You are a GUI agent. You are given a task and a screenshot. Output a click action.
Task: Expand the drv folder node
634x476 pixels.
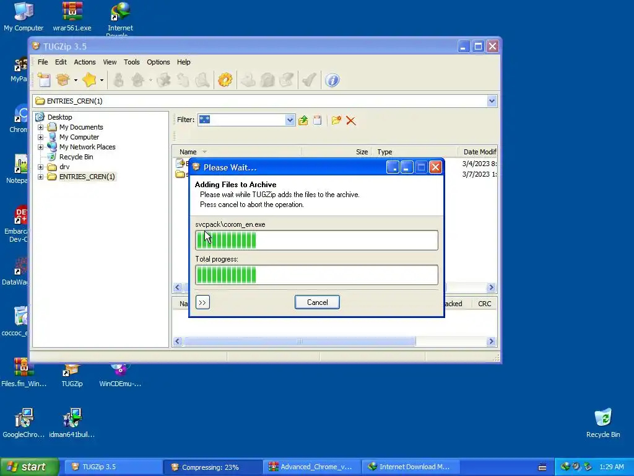(40, 167)
